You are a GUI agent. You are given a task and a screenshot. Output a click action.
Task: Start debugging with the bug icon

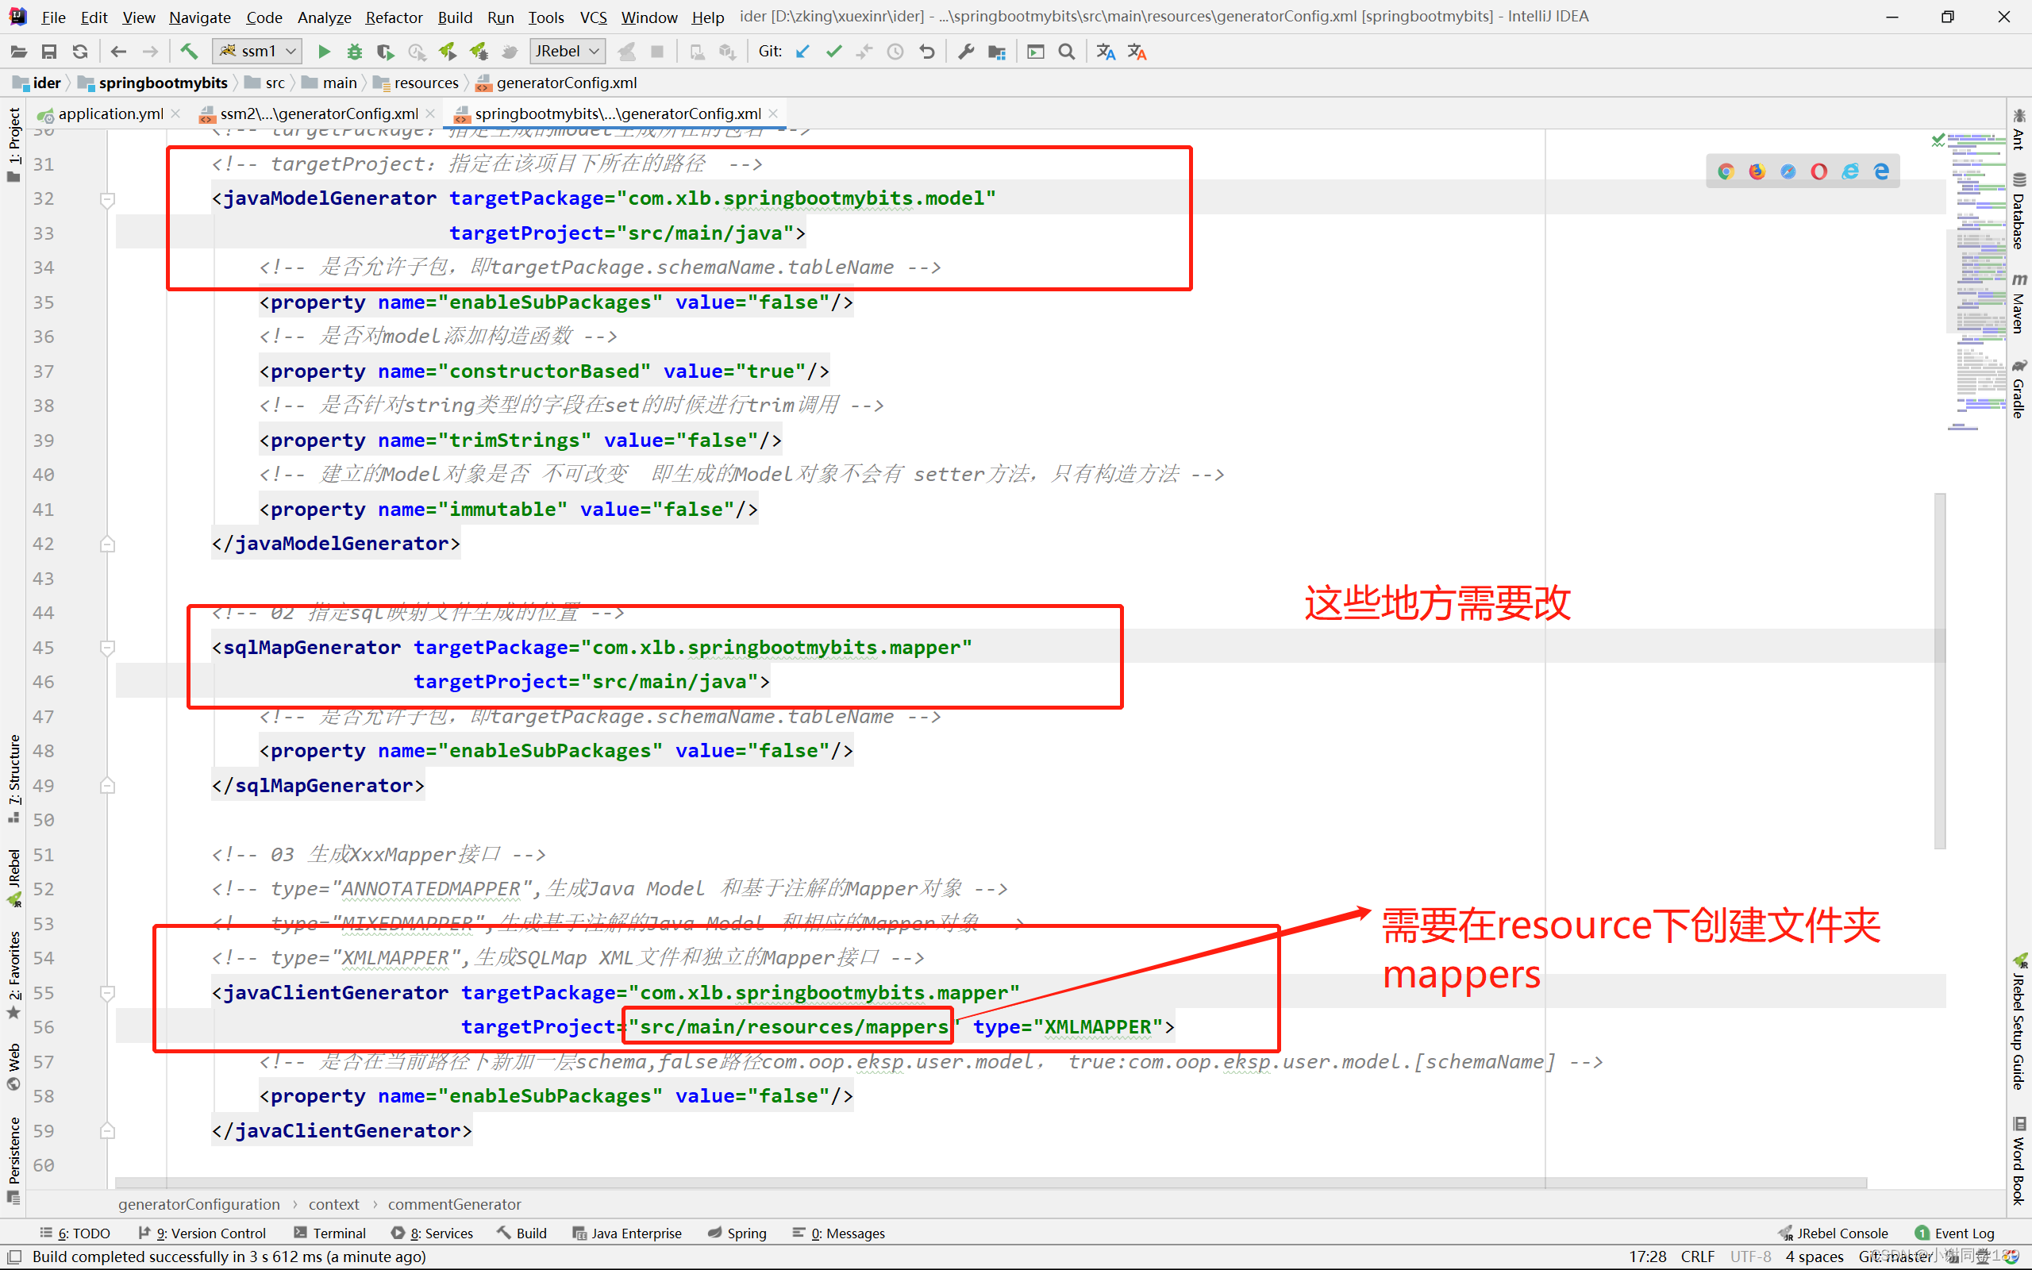pyautogui.click(x=354, y=52)
